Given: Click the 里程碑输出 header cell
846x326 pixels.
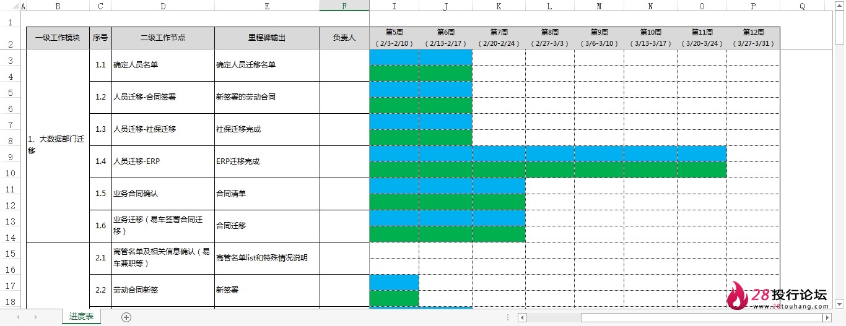Looking at the screenshot, I should (x=267, y=38).
